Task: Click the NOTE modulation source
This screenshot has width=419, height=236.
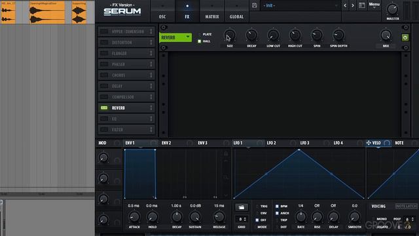Action: click(399, 143)
